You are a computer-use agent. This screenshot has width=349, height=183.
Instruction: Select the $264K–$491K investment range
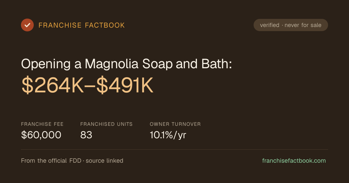pyautogui.click(x=87, y=86)
